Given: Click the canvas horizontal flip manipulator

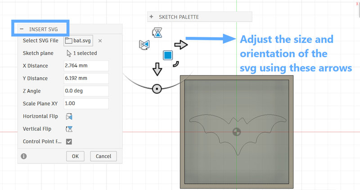Looking at the screenshot, I should 144,44.
